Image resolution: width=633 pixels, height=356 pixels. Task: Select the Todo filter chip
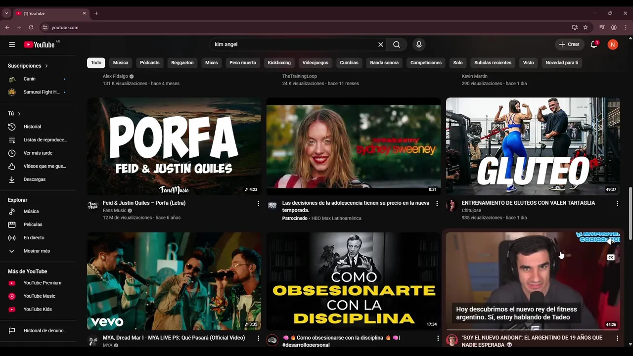click(96, 63)
